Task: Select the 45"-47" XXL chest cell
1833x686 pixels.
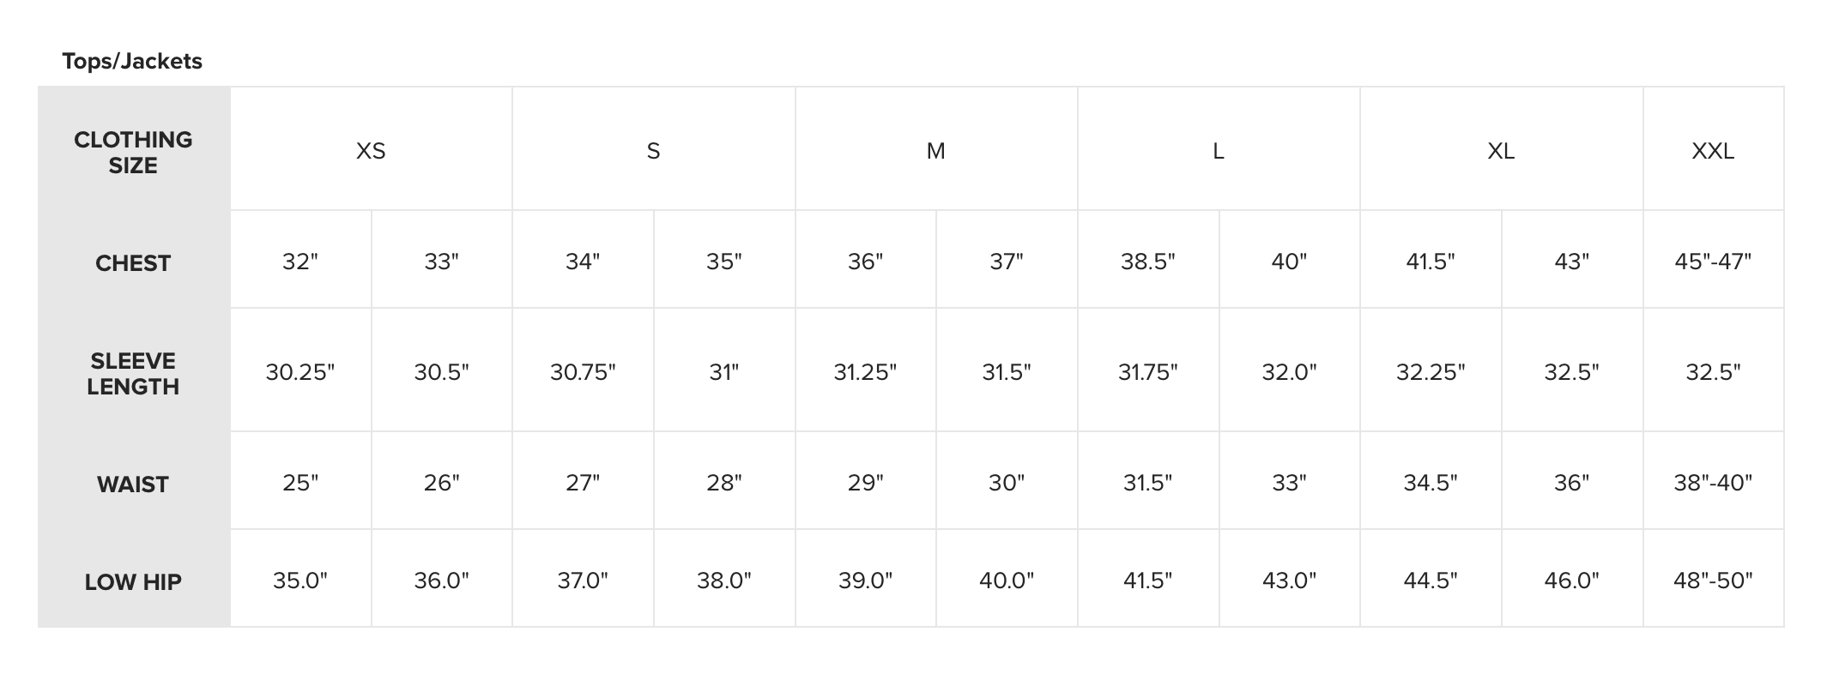Action: 1713,262
